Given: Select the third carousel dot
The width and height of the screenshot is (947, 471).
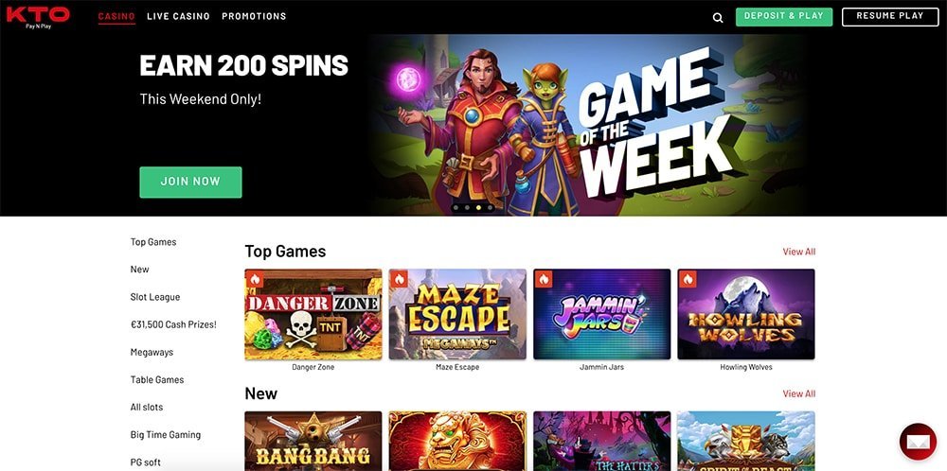Looking at the screenshot, I should 478,207.
